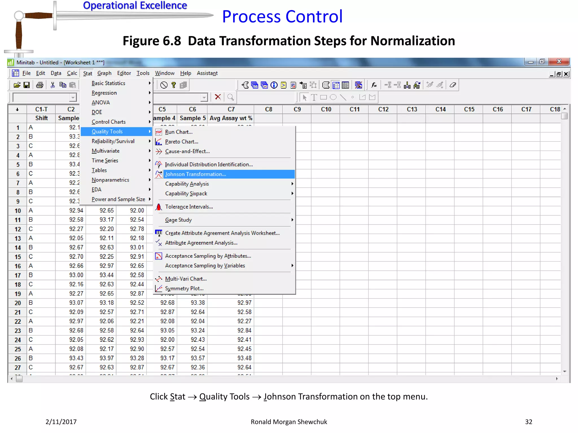Restore the inner worksheet window
578x433 pixels.
tap(559, 74)
